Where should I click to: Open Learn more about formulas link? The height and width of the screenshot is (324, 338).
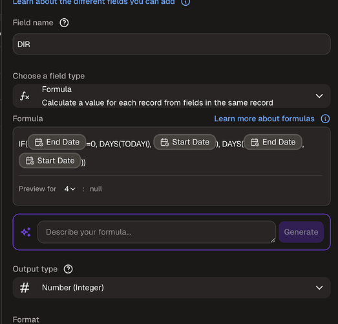[264, 119]
